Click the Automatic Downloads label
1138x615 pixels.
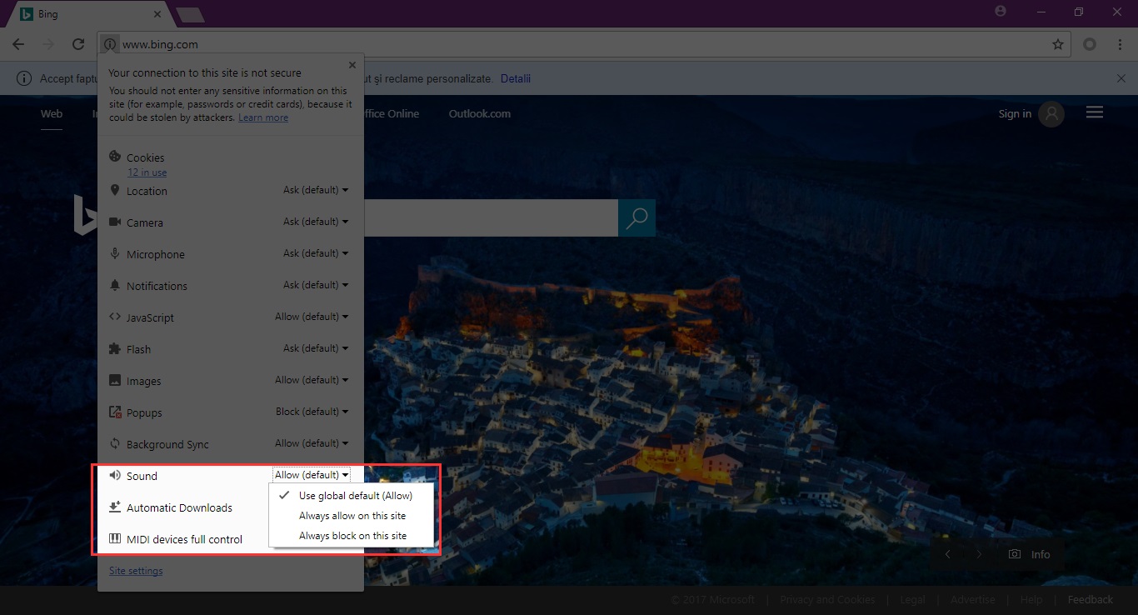pos(179,507)
